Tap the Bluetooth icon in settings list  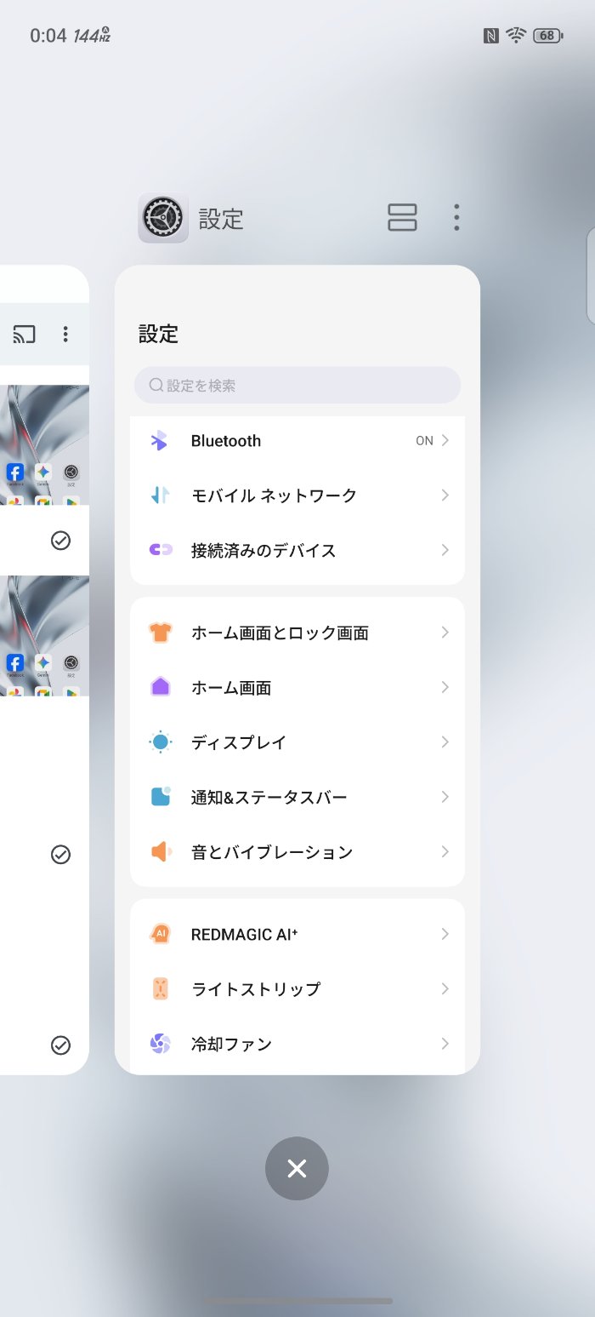coord(159,441)
